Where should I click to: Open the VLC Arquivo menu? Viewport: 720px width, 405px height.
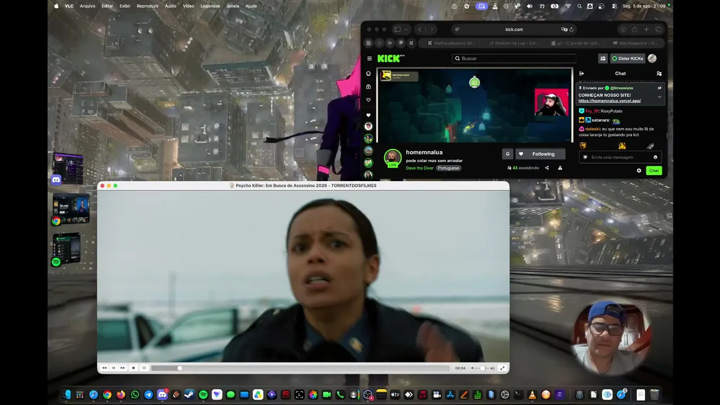pos(87,6)
